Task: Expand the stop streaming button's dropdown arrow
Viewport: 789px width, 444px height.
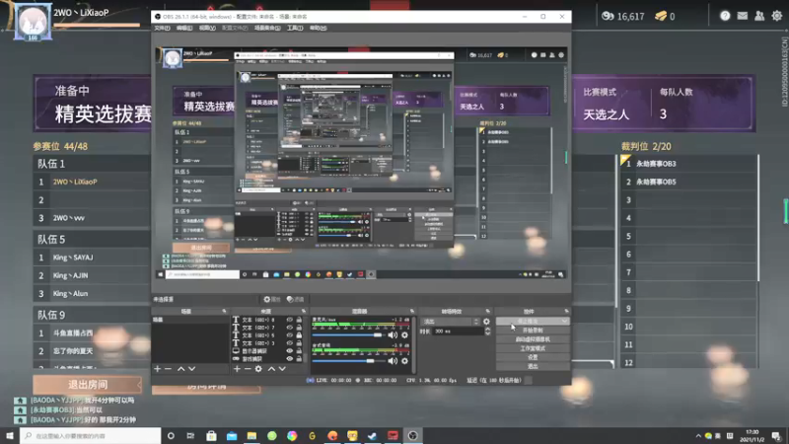Action: [x=564, y=322]
